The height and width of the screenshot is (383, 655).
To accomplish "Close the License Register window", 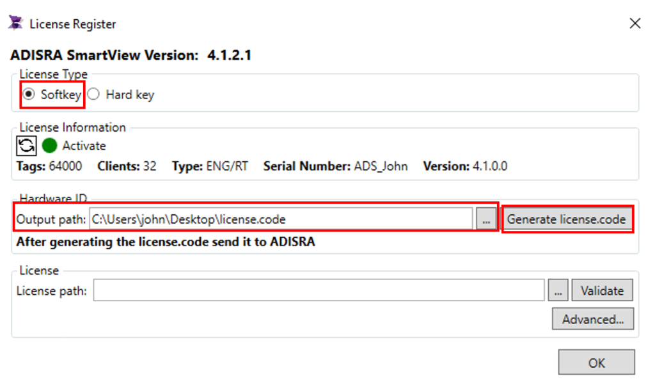I will (635, 24).
